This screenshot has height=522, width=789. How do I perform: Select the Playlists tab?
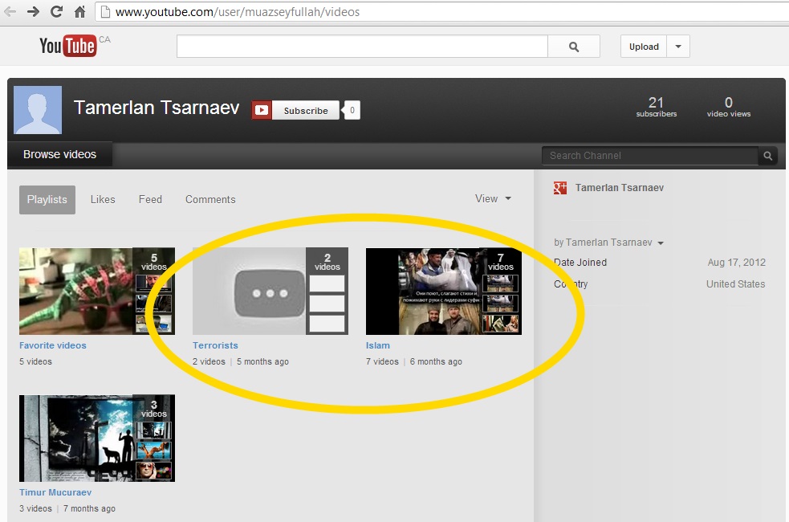point(47,200)
